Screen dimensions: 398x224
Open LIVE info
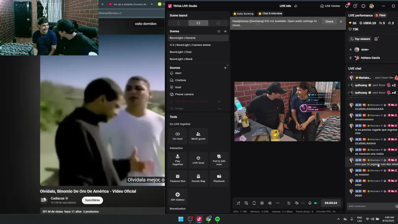285,6
